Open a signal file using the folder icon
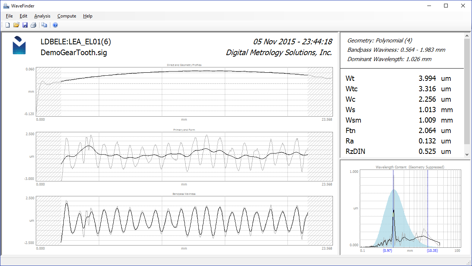This screenshot has height=266, width=472. pyautogui.click(x=16, y=25)
